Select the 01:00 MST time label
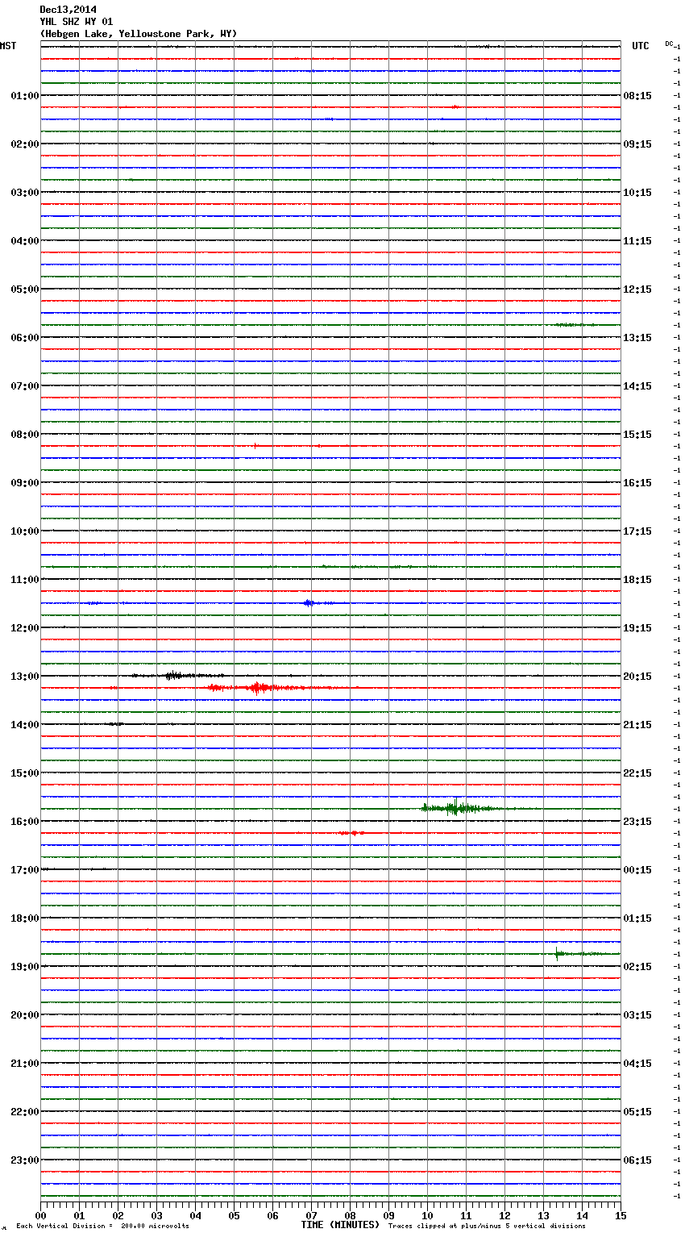The width and height of the screenshot is (685, 1237). coord(25,96)
